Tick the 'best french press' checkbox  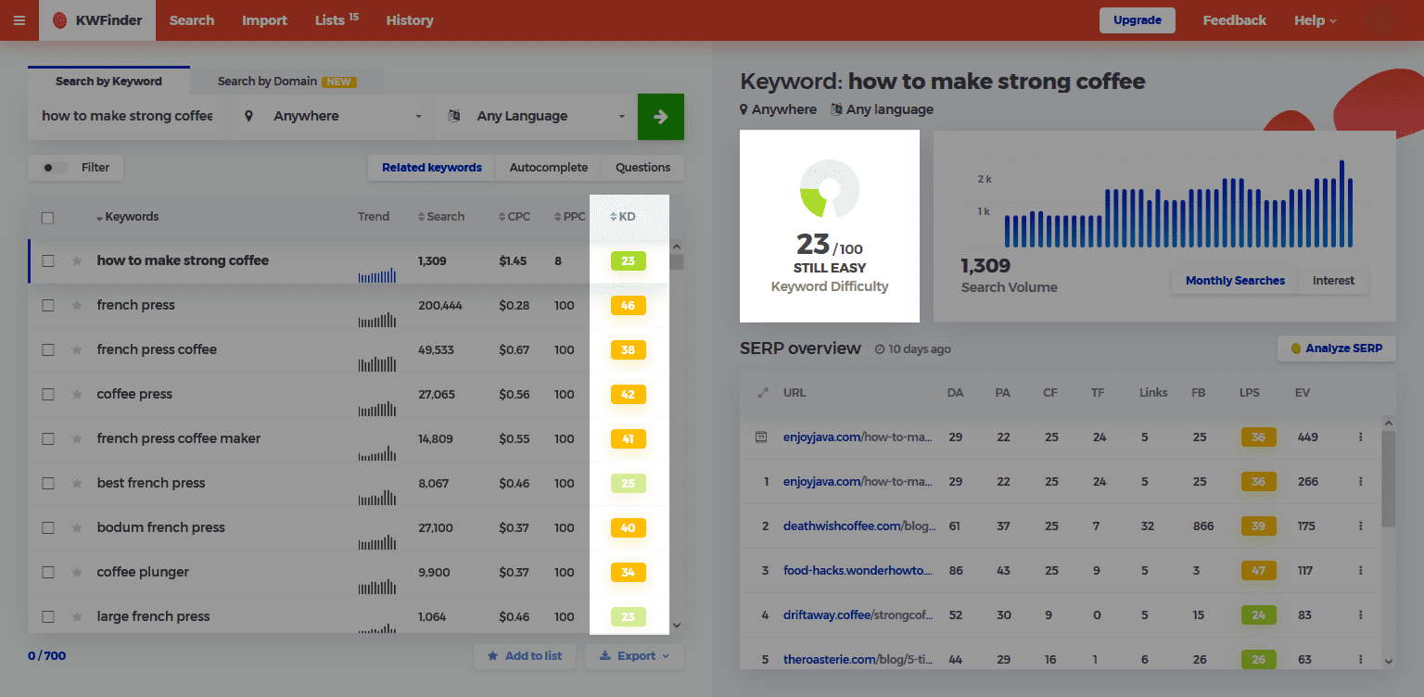coord(48,483)
